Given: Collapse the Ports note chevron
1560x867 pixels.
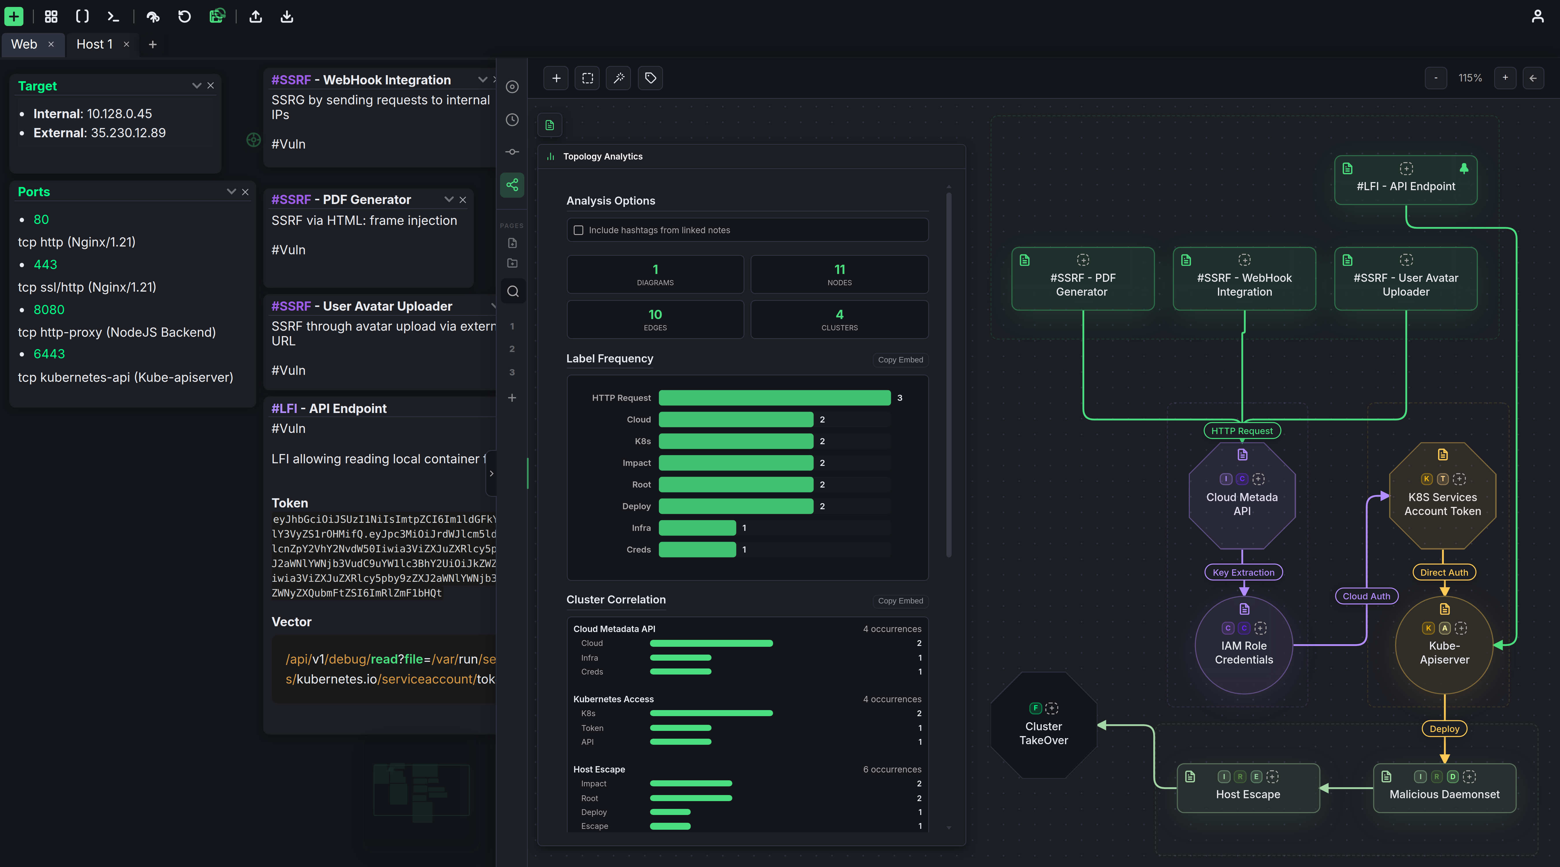Looking at the screenshot, I should (231, 191).
